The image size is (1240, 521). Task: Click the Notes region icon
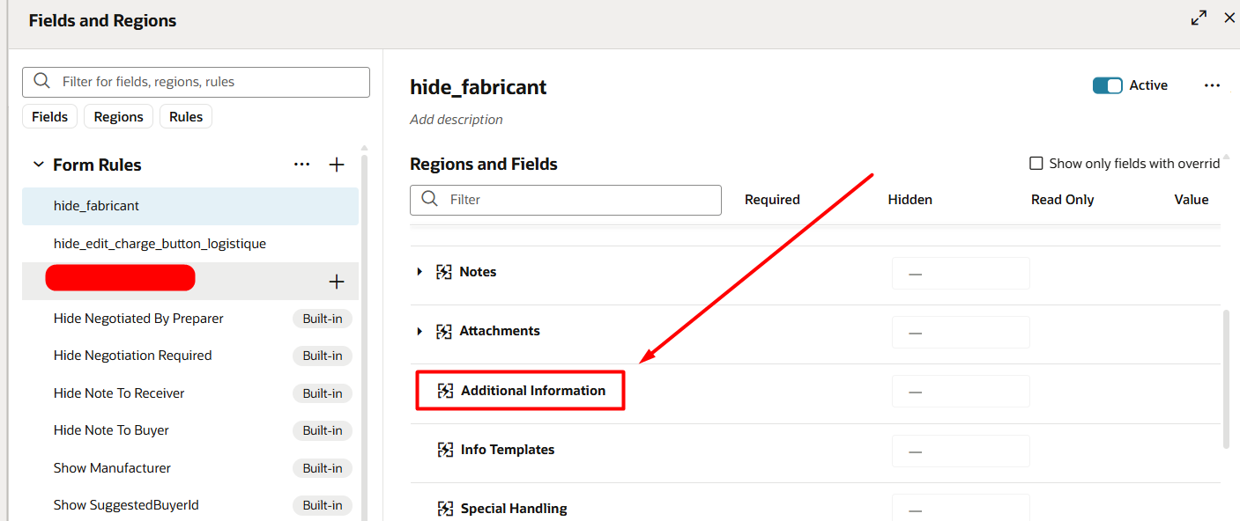point(443,271)
